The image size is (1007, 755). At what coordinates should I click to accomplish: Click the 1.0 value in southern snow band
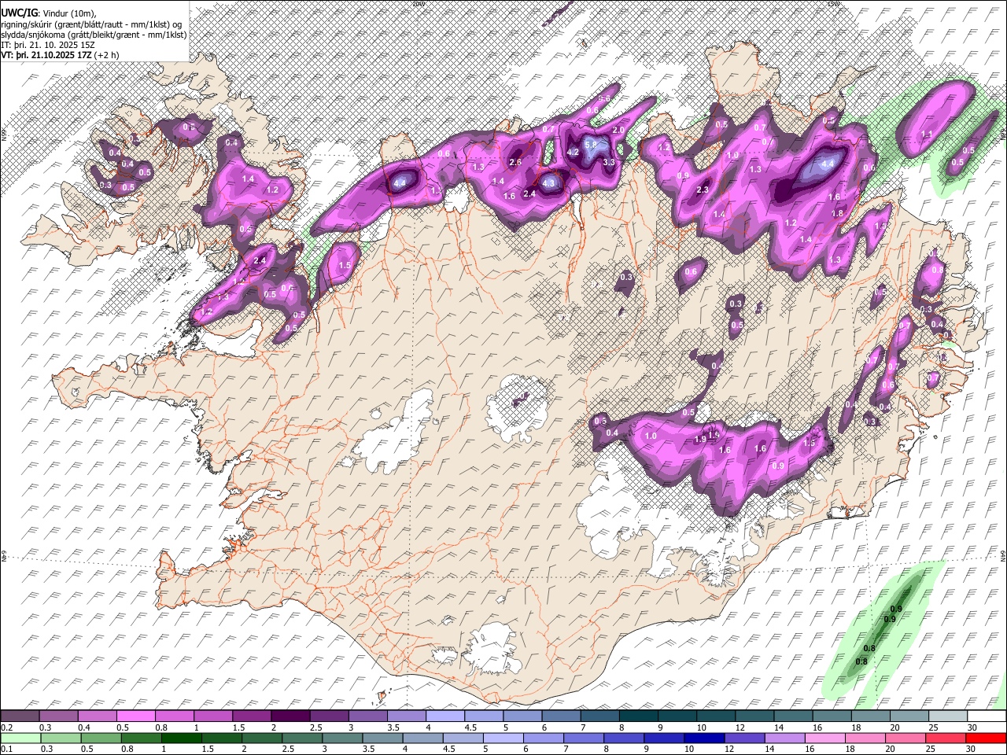tap(651, 436)
